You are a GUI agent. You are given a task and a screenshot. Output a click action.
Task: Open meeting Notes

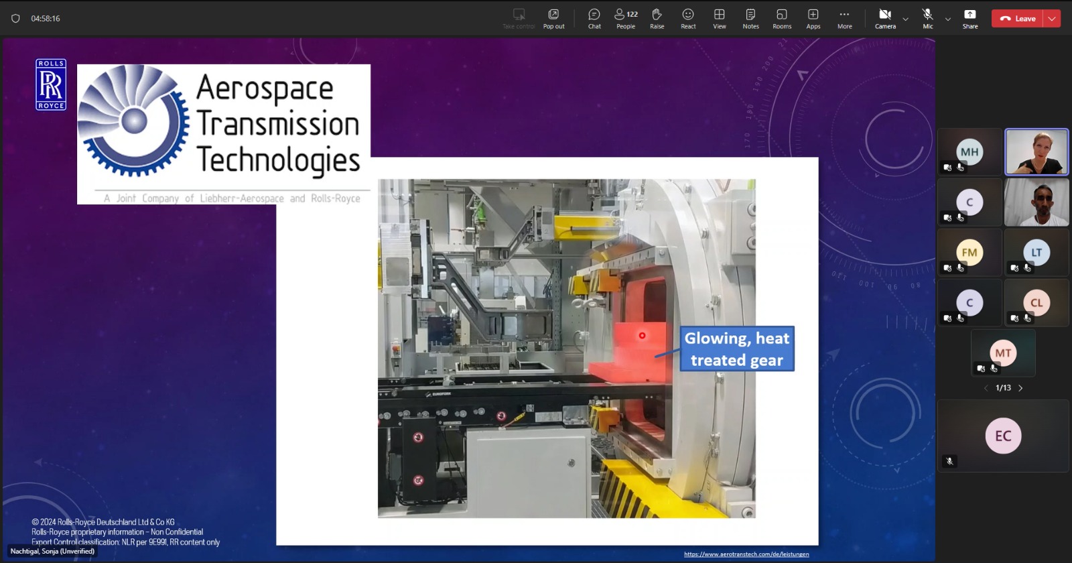[750, 19]
